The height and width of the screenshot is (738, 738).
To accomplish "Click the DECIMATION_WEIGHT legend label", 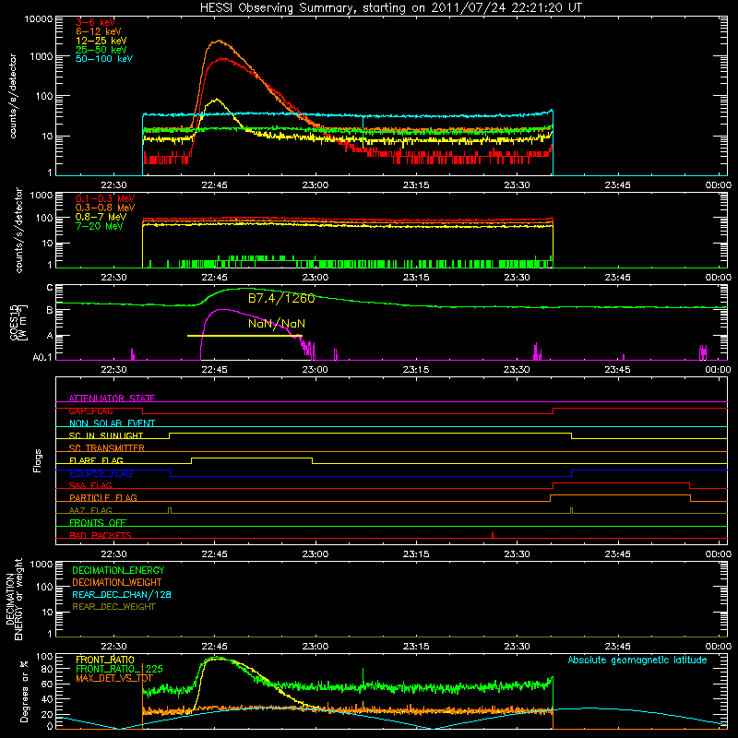I will [x=117, y=582].
